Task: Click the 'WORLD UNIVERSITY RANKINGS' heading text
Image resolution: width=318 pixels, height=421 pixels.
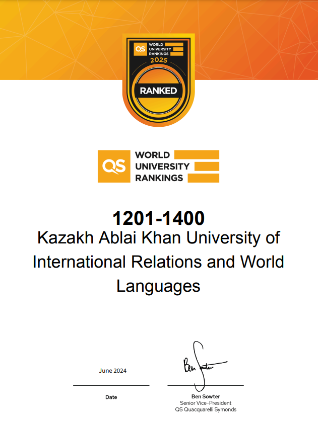Action: pyautogui.click(x=162, y=166)
